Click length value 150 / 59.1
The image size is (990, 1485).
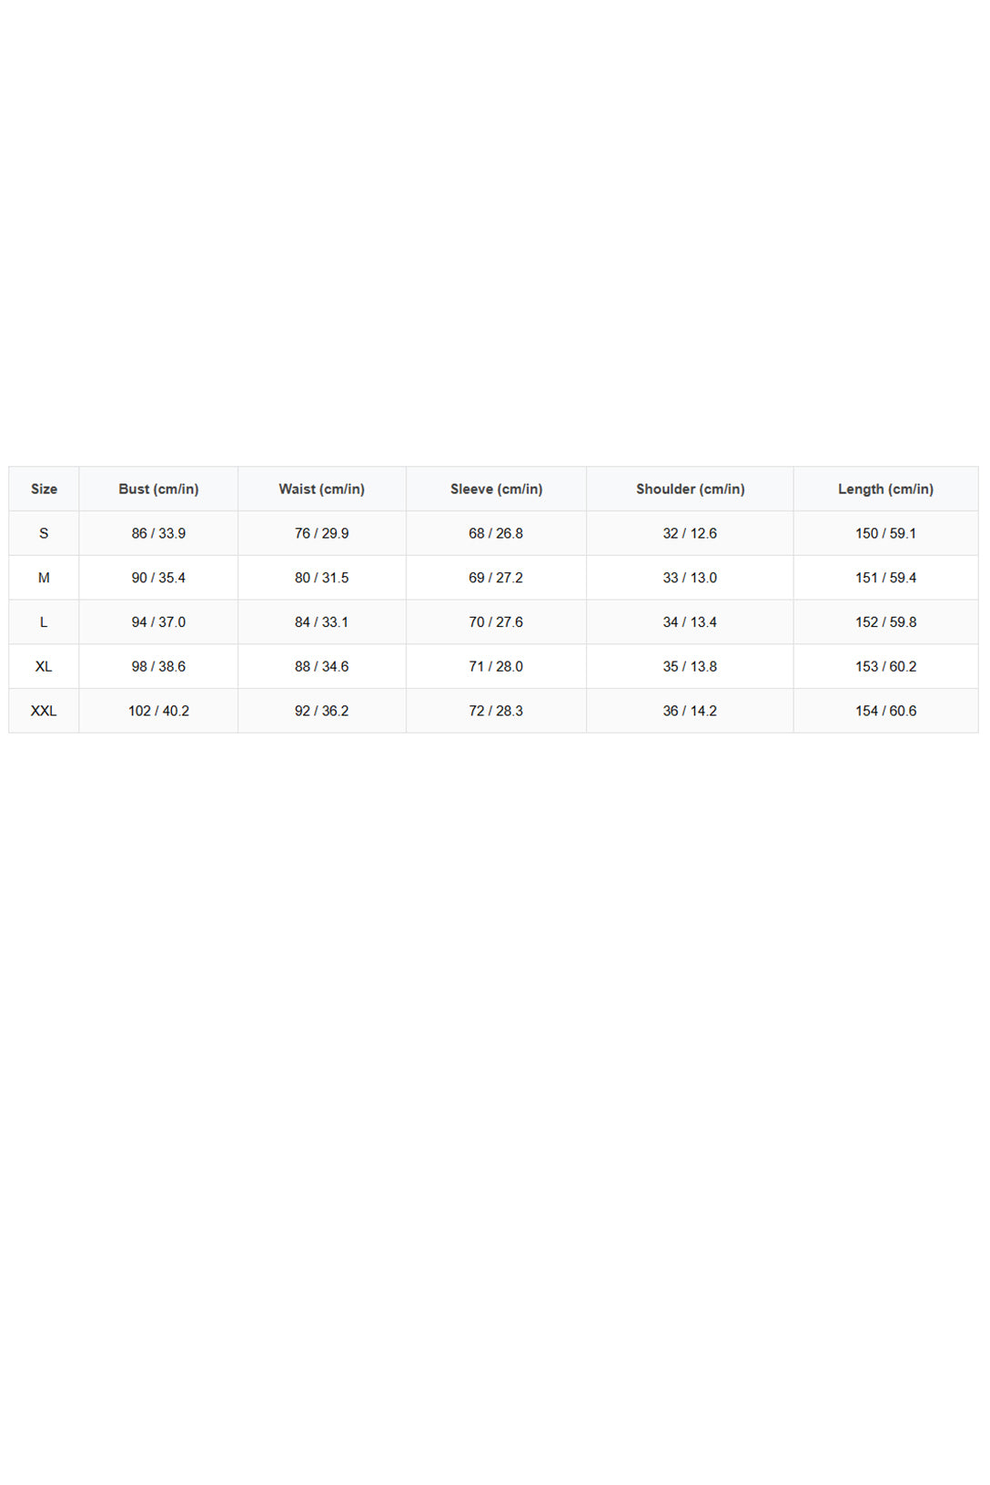click(x=885, y=533)
